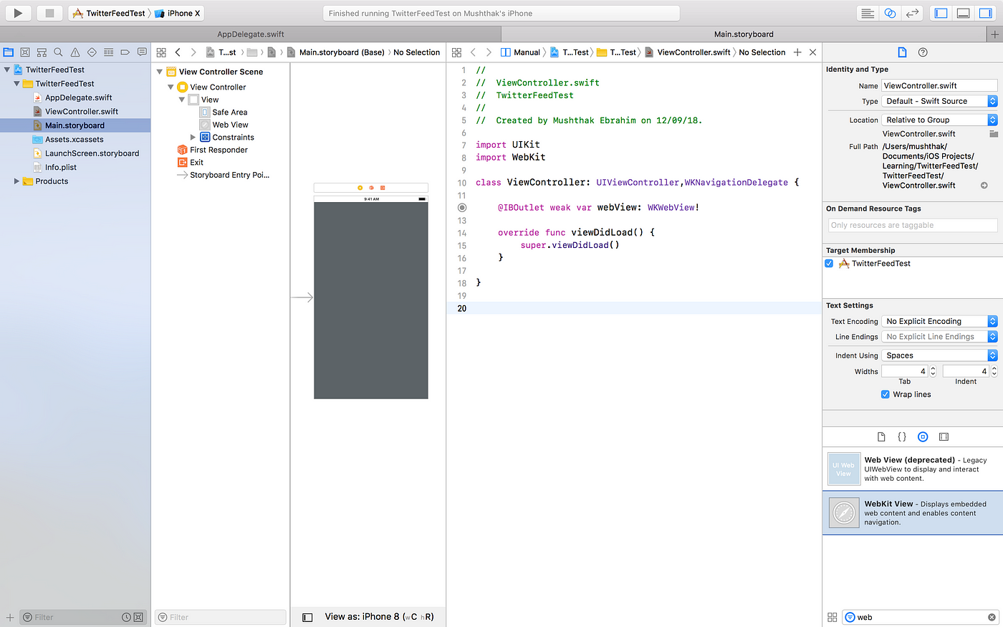This screenshot has height=627, width=1003.
Task: Stop the running scheme
Action: [x=49, y=13]
